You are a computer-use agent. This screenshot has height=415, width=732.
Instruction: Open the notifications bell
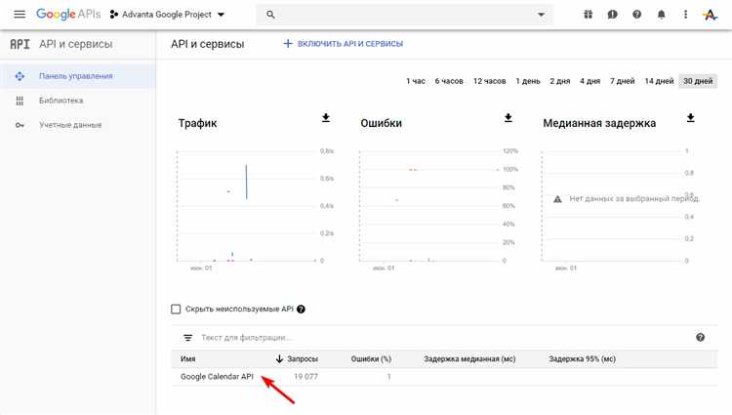tap(662, 16)
